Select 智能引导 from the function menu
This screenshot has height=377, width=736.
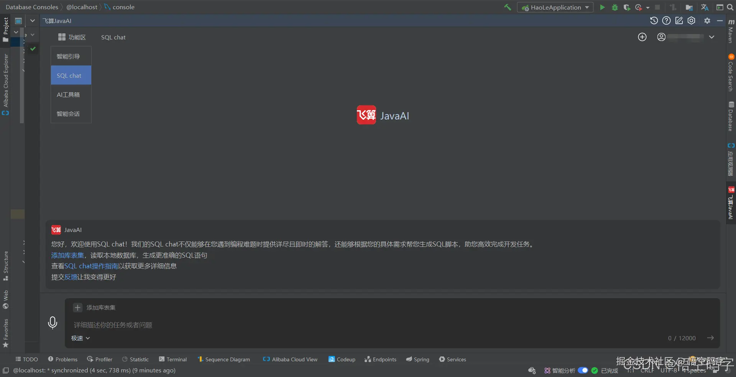pos(71,56)
